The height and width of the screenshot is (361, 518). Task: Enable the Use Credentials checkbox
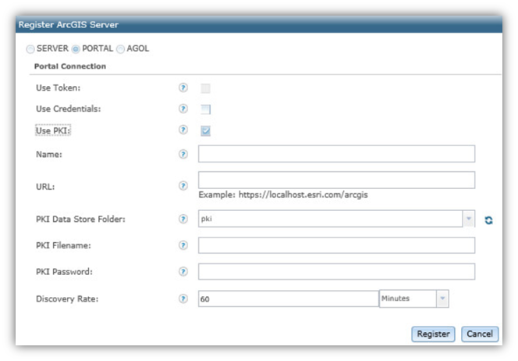[205, 109]
